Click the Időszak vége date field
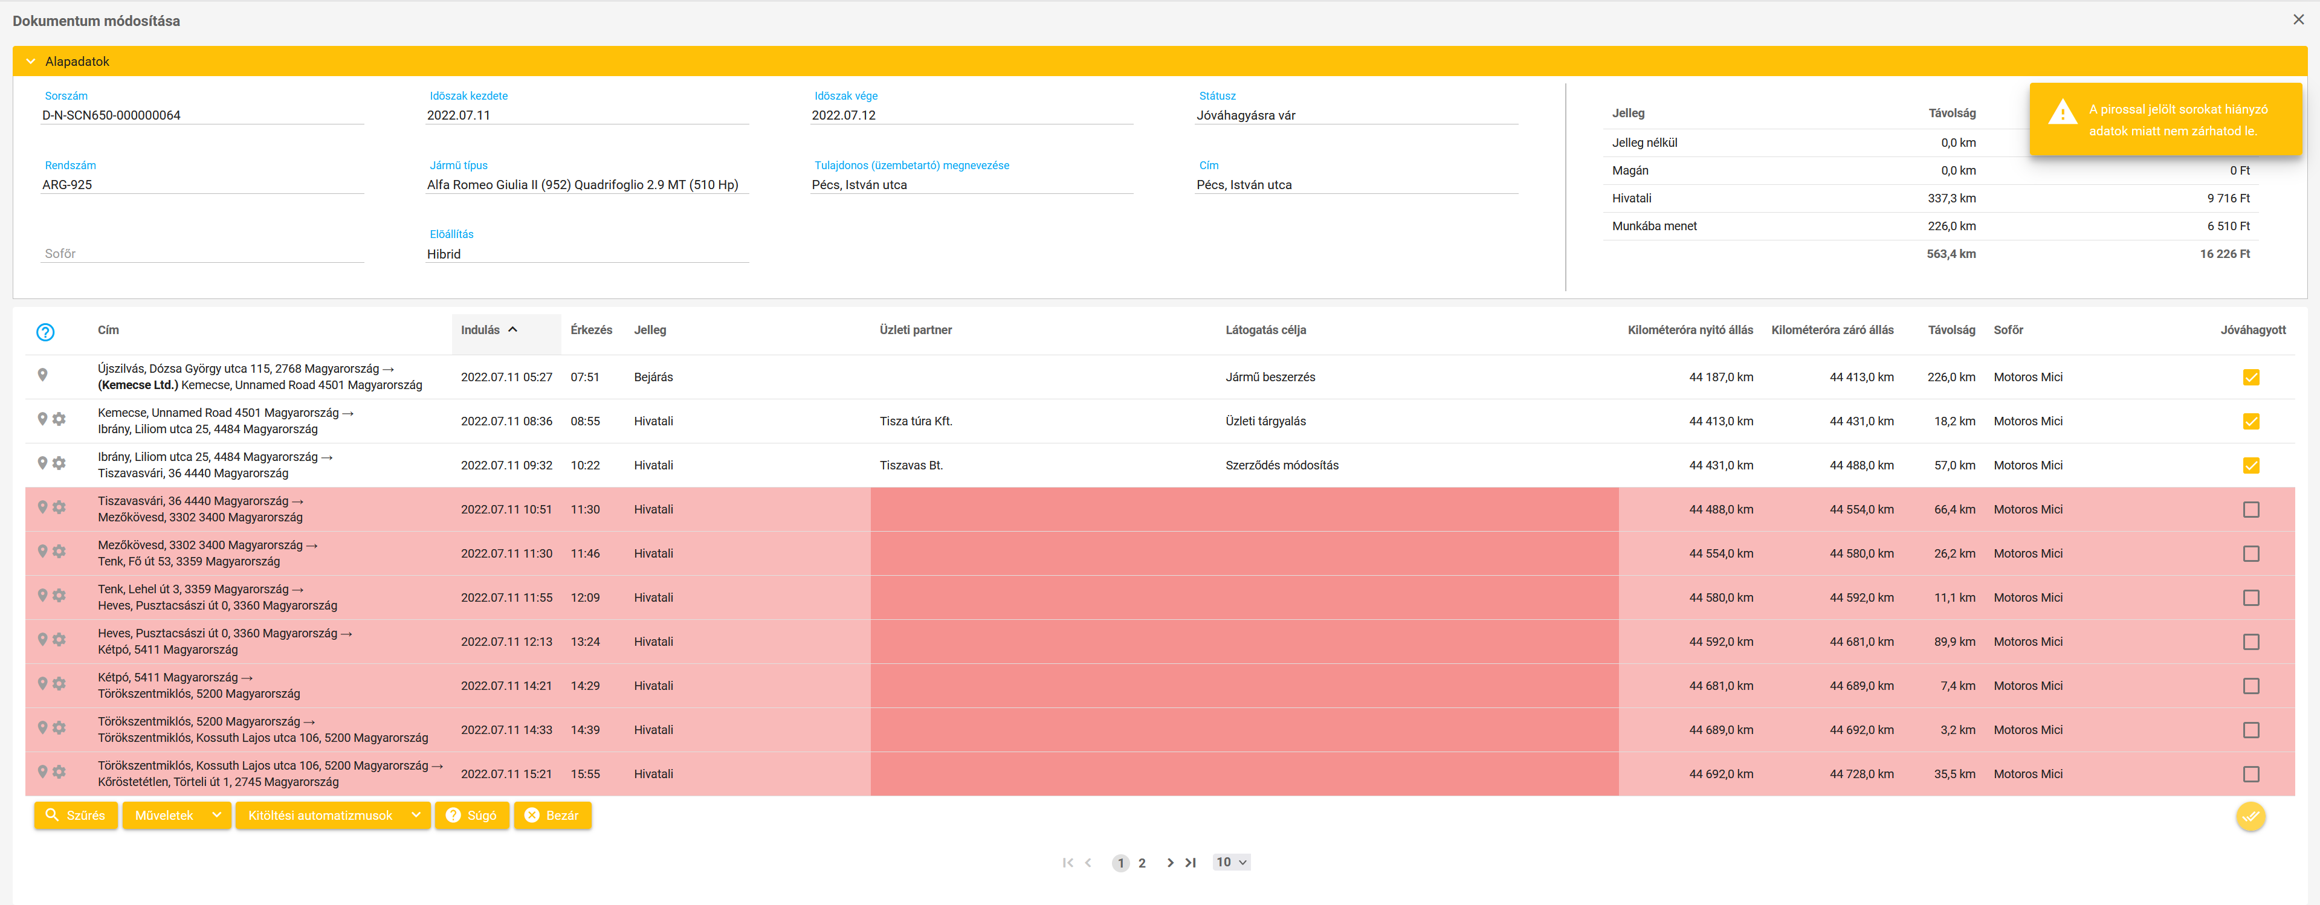Viewport: 2320px width, 905px height. 972,115
